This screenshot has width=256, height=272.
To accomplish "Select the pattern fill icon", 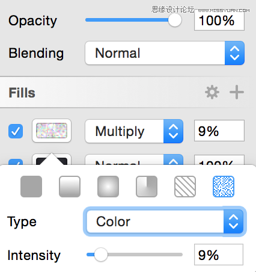I will pos(185,187).
